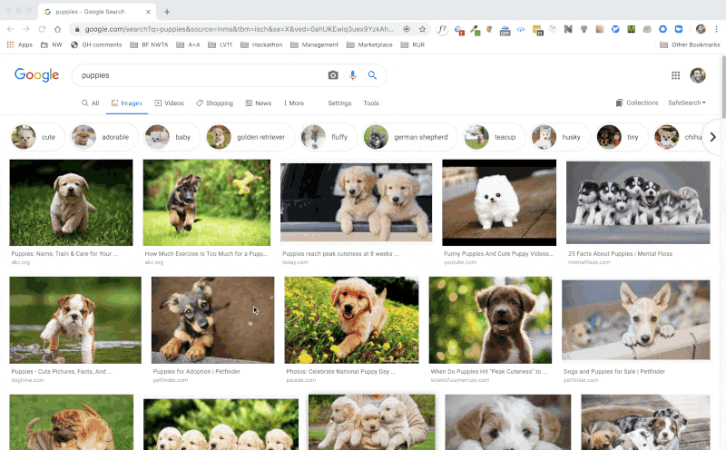Screen dimensions: 726x450
Task: Select the Images tab
Action: [x=127, y=103]
